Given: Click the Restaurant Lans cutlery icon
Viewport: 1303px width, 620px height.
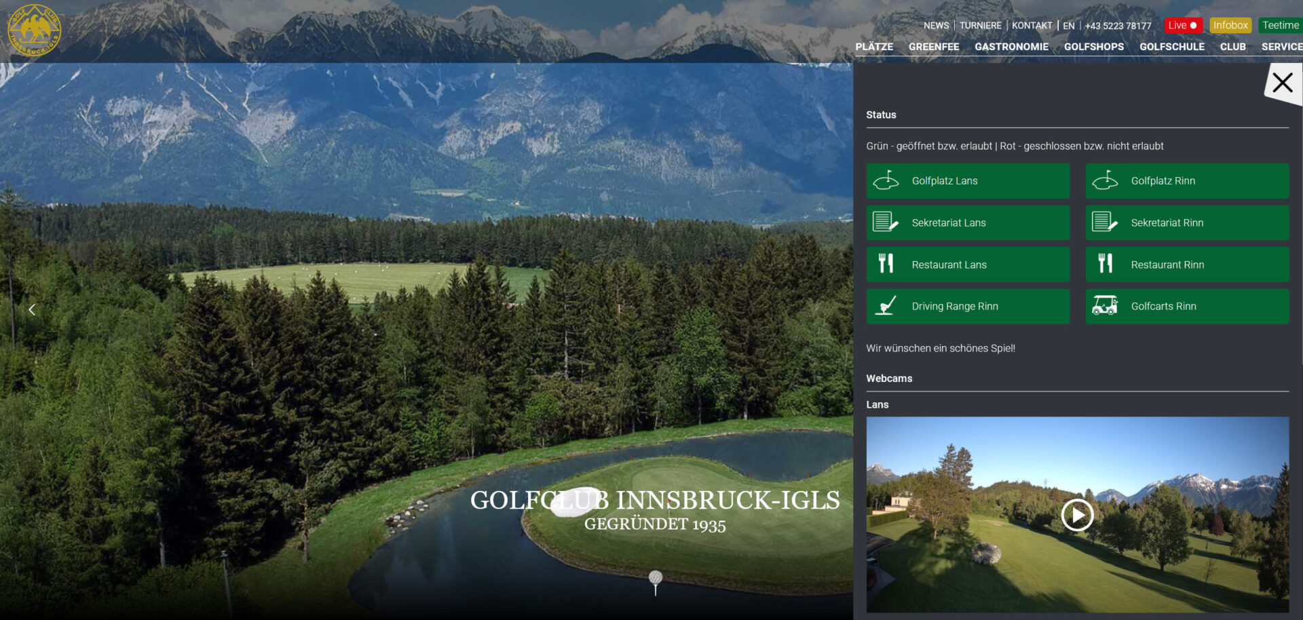Looking at the screenshot, I should click(x=886, y=263).
